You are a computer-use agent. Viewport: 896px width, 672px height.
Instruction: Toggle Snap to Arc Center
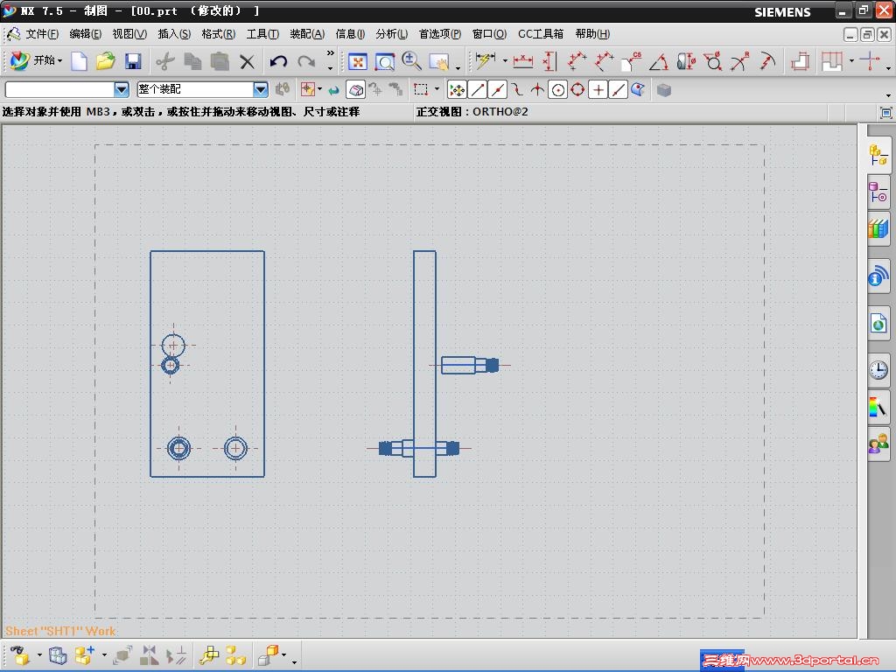click(557, 90)
